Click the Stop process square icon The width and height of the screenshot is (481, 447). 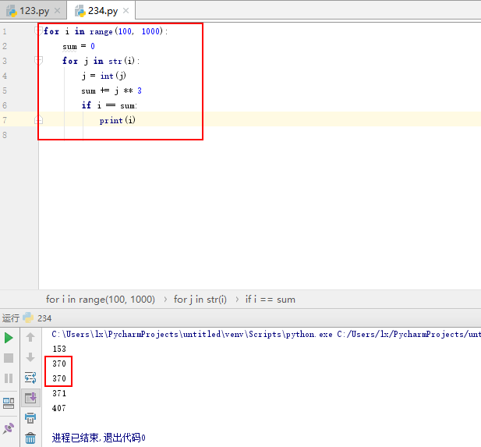pos(9,358)
